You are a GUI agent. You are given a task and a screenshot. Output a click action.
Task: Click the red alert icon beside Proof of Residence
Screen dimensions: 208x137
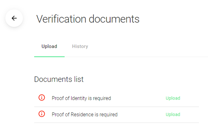tap(42, 114)
